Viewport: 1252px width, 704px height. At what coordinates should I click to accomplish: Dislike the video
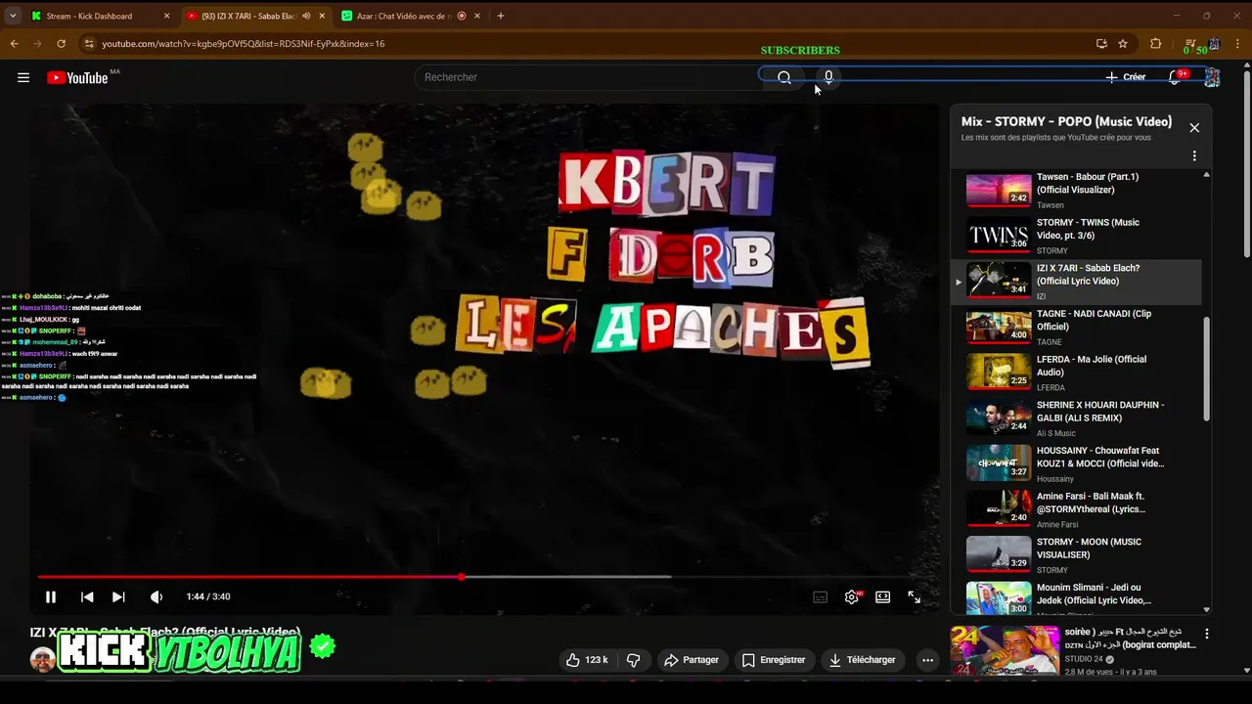634,660
